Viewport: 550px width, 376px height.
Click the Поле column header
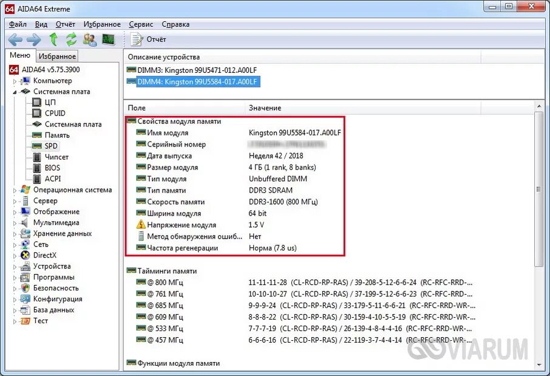pos(185,108)
